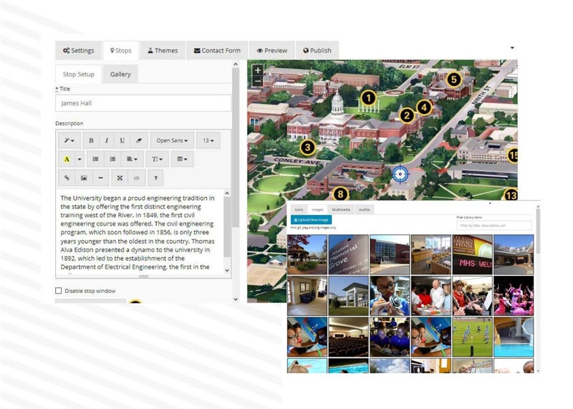The image size is (573, 409).
Task: Open the font size 13 dropdown
Action: pos(208,140)
